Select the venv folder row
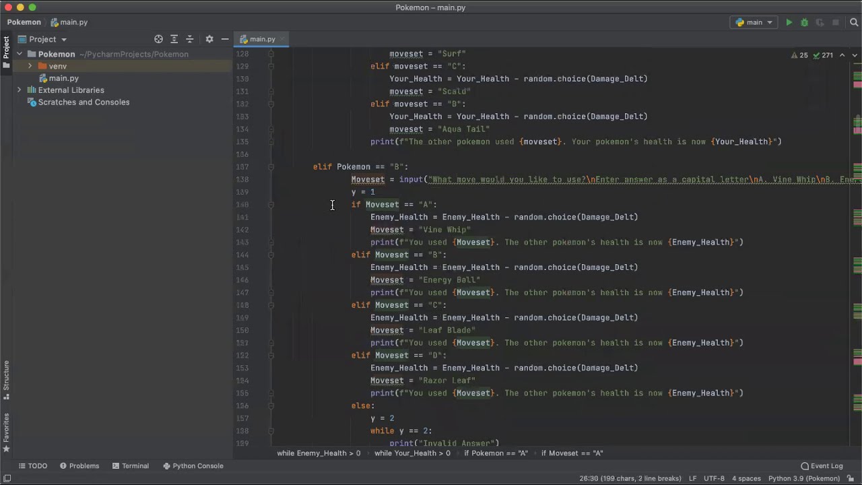The image size is (862, 485). click(121, 66)
